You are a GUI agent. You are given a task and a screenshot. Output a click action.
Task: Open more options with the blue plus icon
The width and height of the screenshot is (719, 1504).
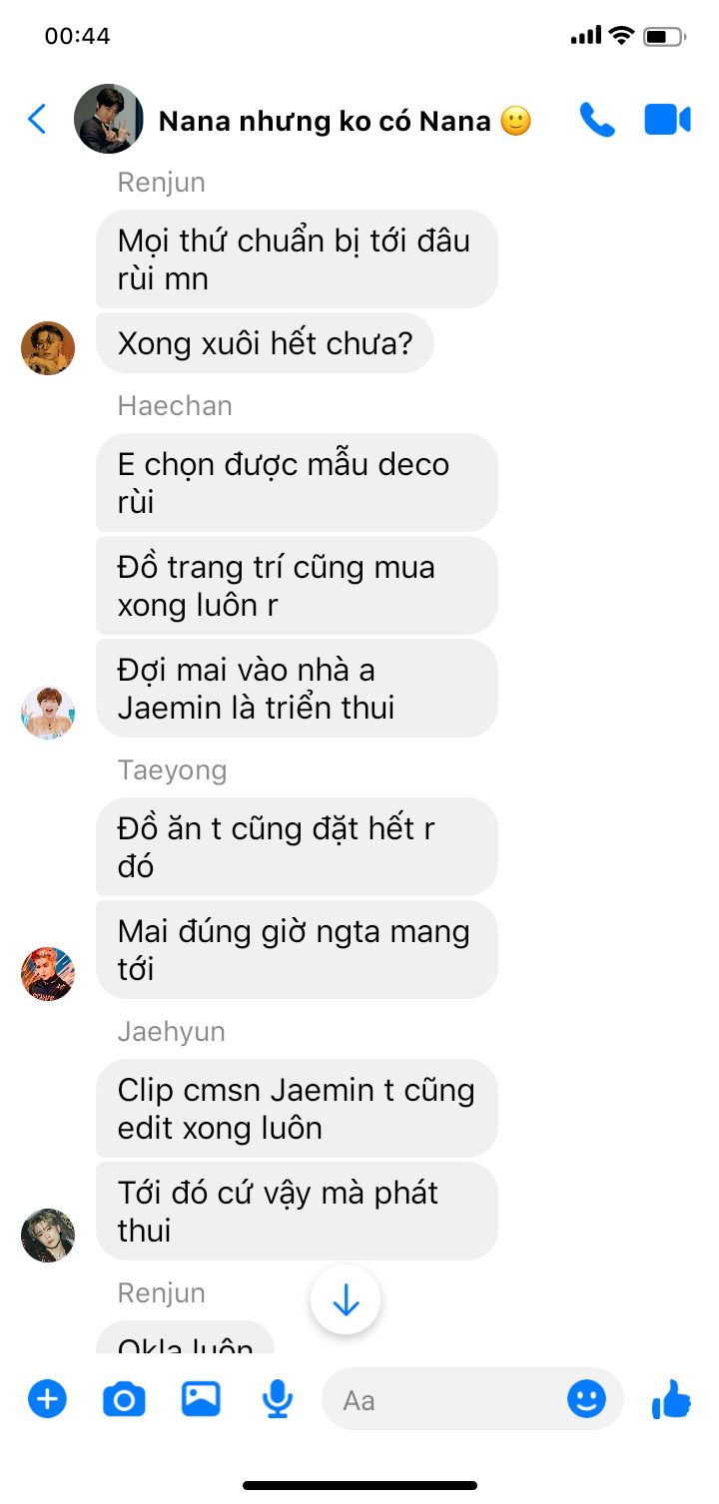pyautogui.click(x=47, y=1399)
